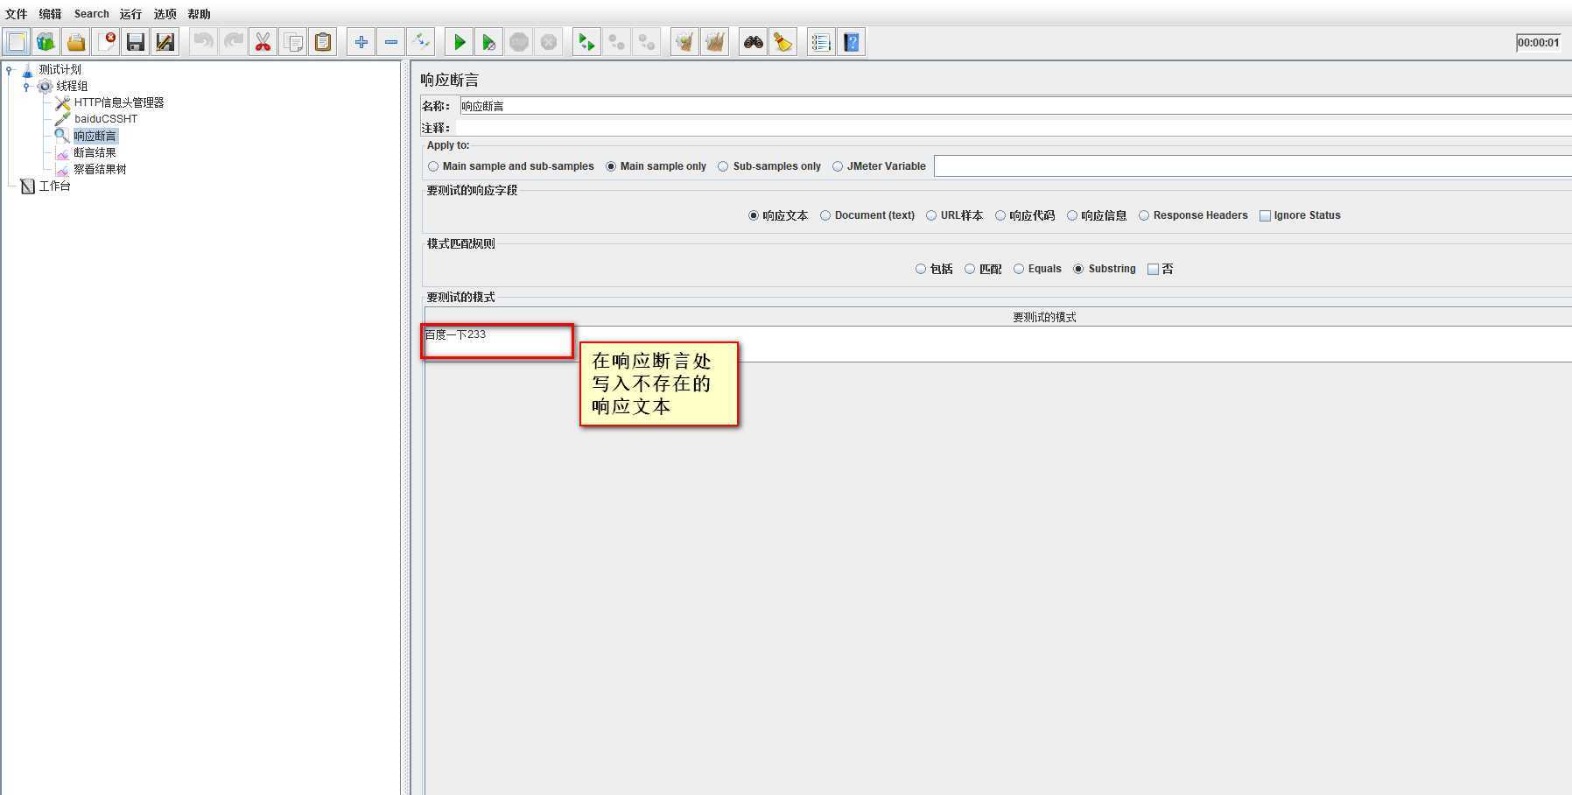Click the Save As icon with pencil
The height and width of the screenshot is (795, 1572).
[x=165, y=42]
